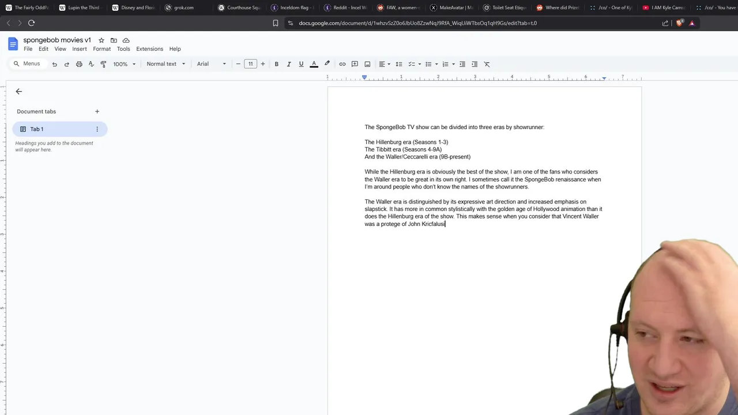View cloud save document status
The height and width of the screenshot is (415, 738).
coord(126,40)
